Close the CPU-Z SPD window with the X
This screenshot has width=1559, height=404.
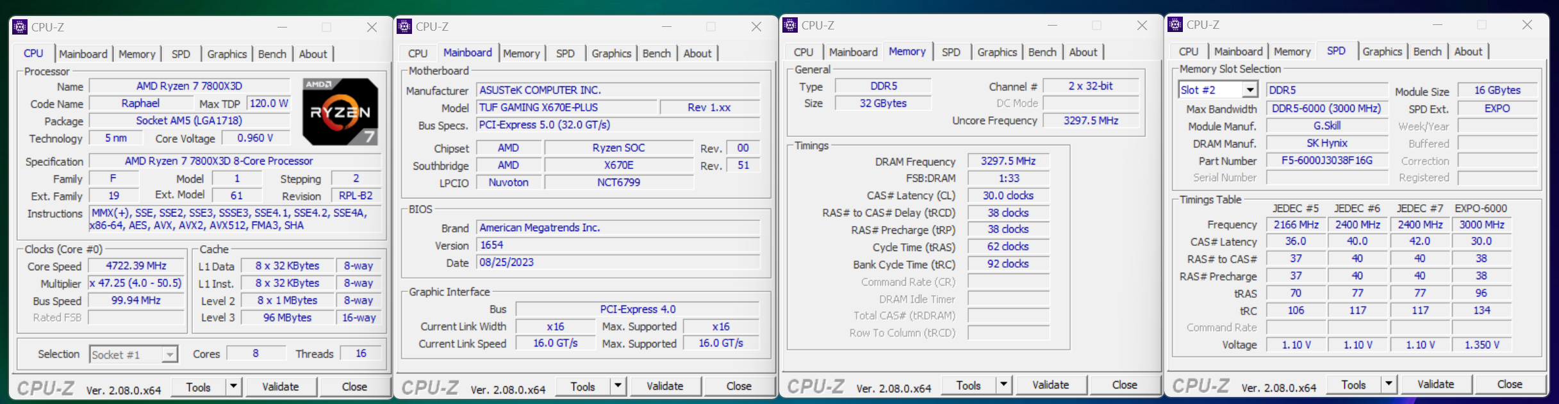[x=1528, y=24]
